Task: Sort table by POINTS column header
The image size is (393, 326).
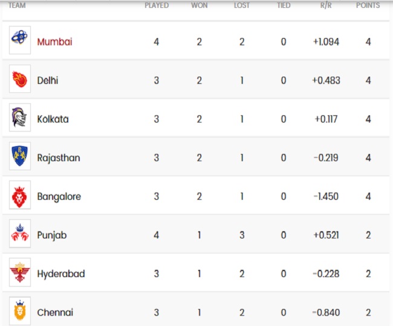Action: (368, 5)
